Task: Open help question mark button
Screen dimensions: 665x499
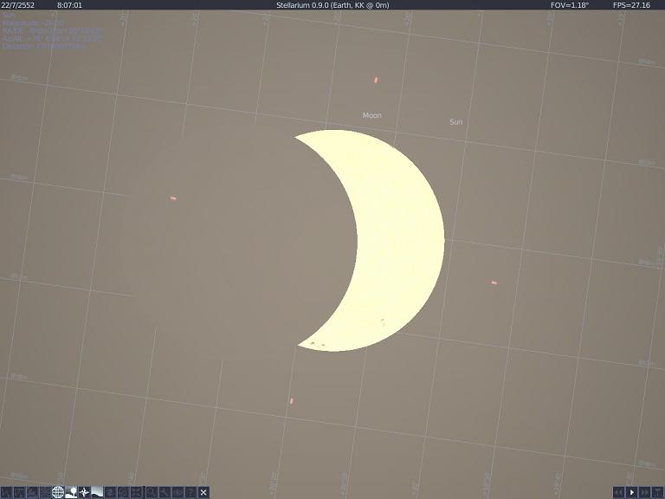Action: pyautogui.click(x=190, y=492)
